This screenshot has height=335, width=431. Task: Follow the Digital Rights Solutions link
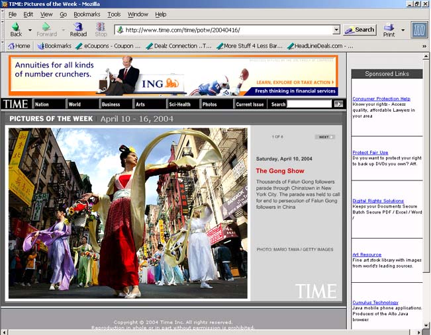(377, 200)
